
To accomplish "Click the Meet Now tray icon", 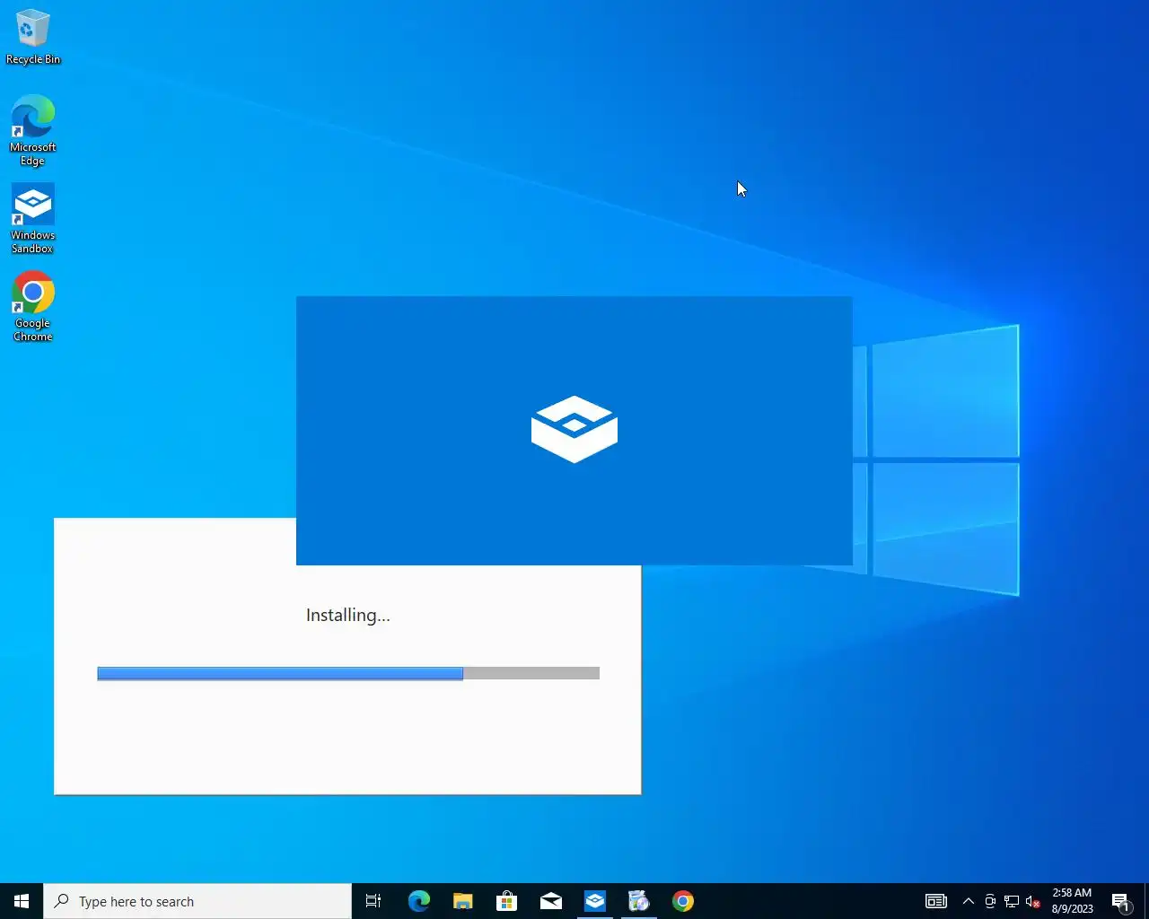I will tap(989, 901).
